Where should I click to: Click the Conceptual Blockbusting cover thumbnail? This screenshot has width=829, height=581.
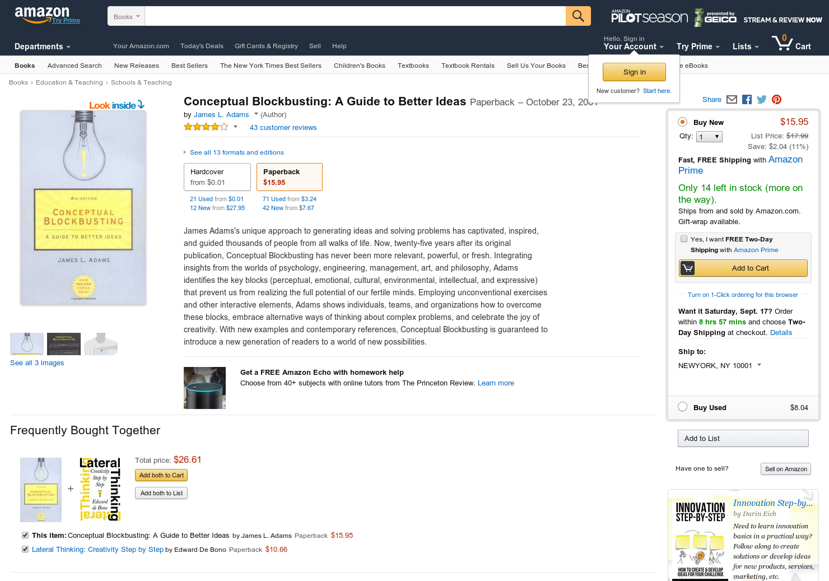point(26,343)
